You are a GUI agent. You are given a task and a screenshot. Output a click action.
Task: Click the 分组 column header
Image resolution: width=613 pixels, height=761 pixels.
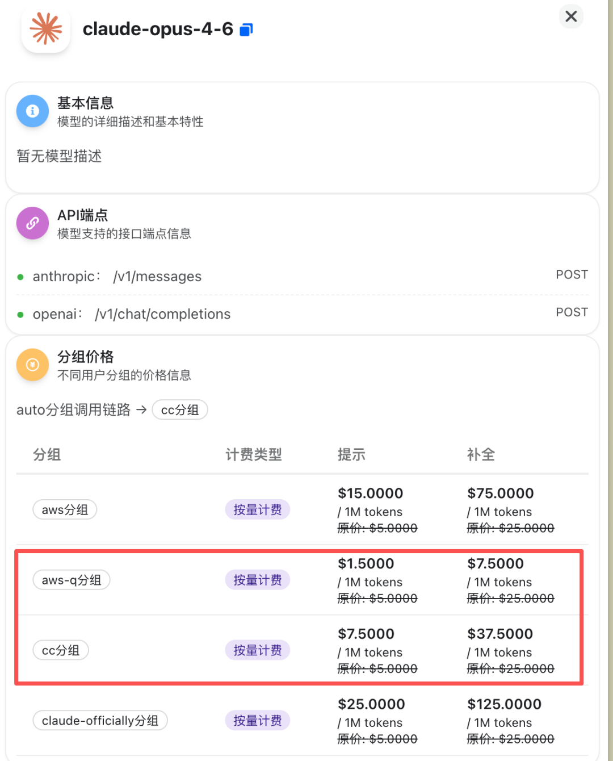pyautogui.click(x=47, y=455)
